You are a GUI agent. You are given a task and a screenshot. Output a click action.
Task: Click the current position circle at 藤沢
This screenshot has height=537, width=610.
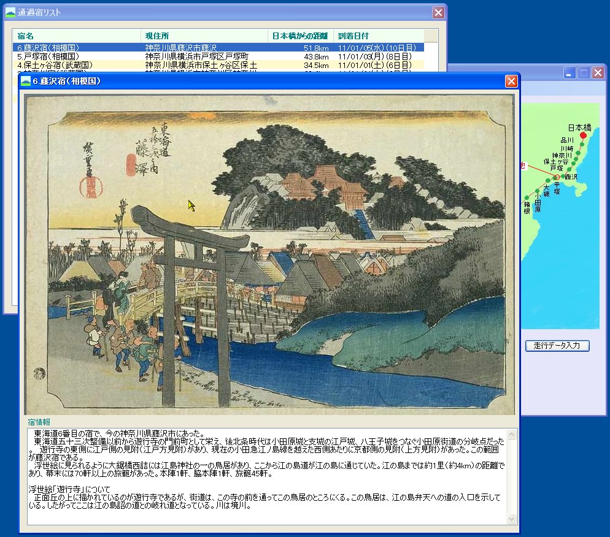pyautogui.click(x=557, y=177)
